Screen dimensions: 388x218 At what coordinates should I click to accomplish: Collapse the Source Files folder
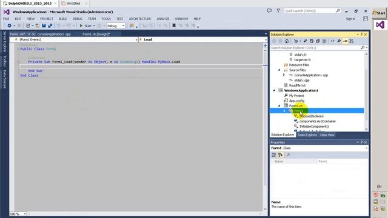279,70
